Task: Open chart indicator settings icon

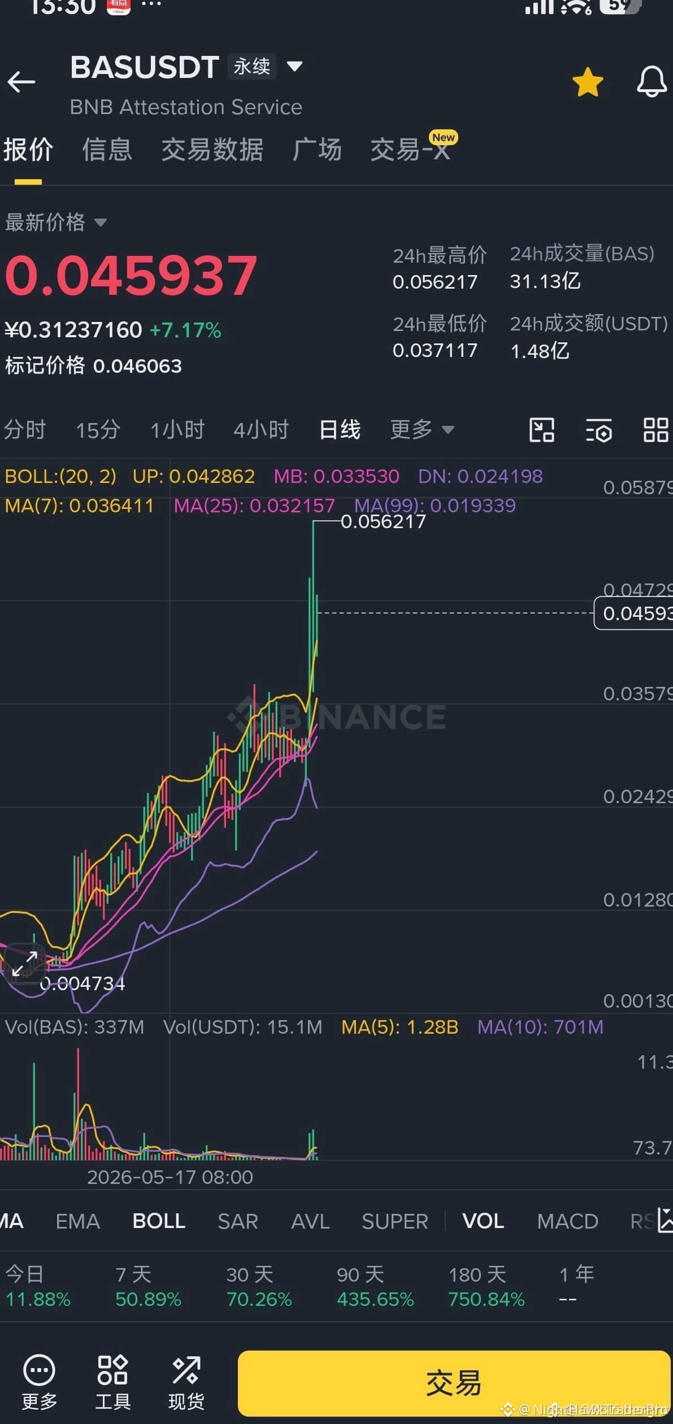Action: coord(598,430)
